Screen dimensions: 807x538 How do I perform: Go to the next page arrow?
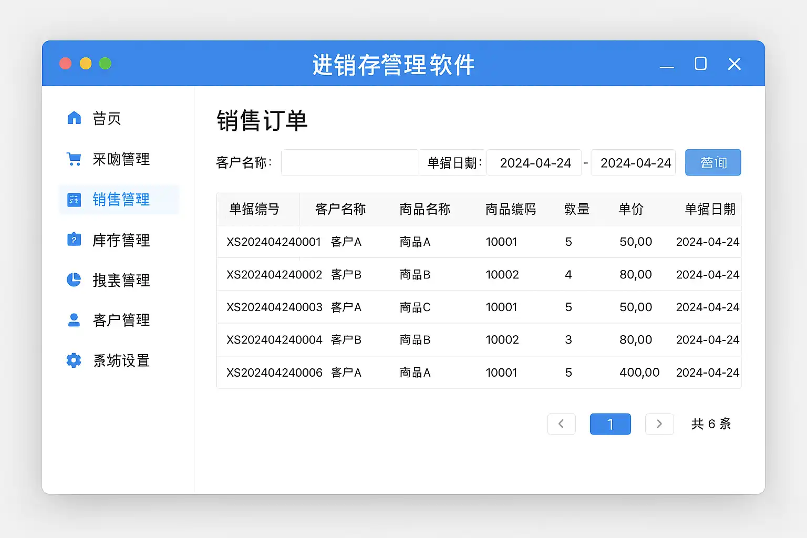tap(659, 424)
